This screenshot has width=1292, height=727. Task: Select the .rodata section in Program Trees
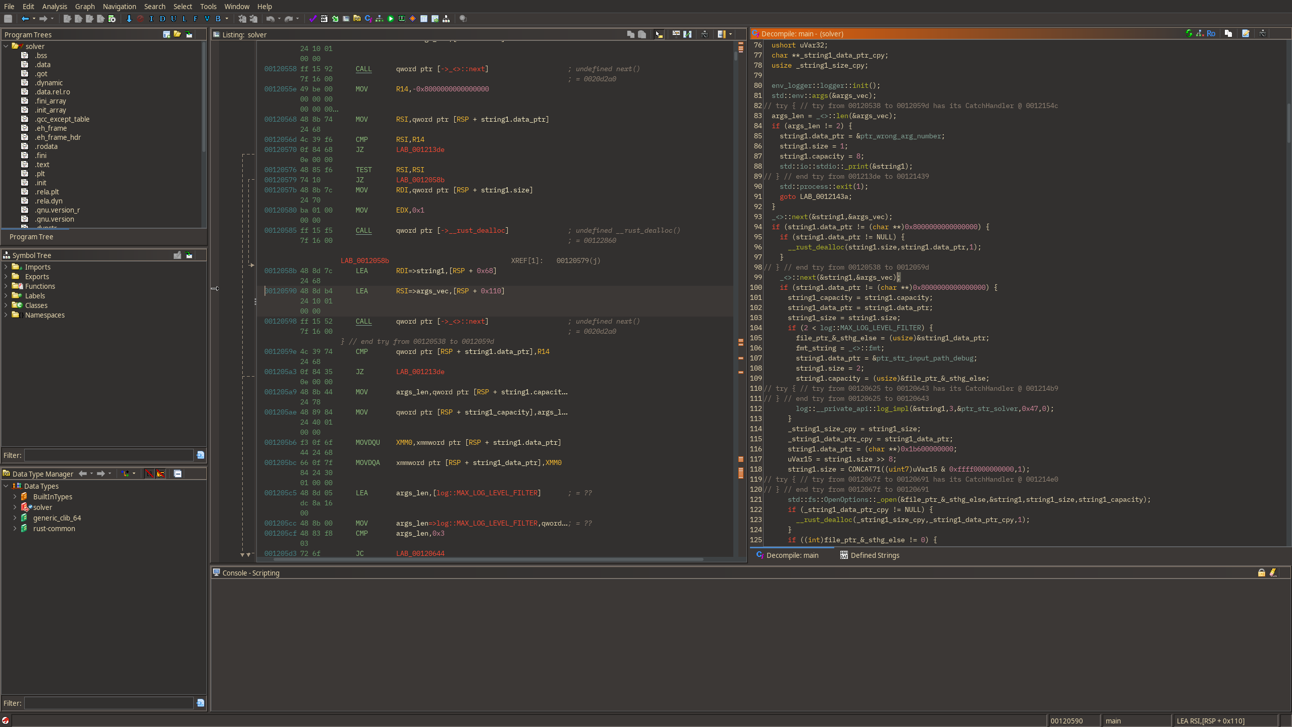46,146
